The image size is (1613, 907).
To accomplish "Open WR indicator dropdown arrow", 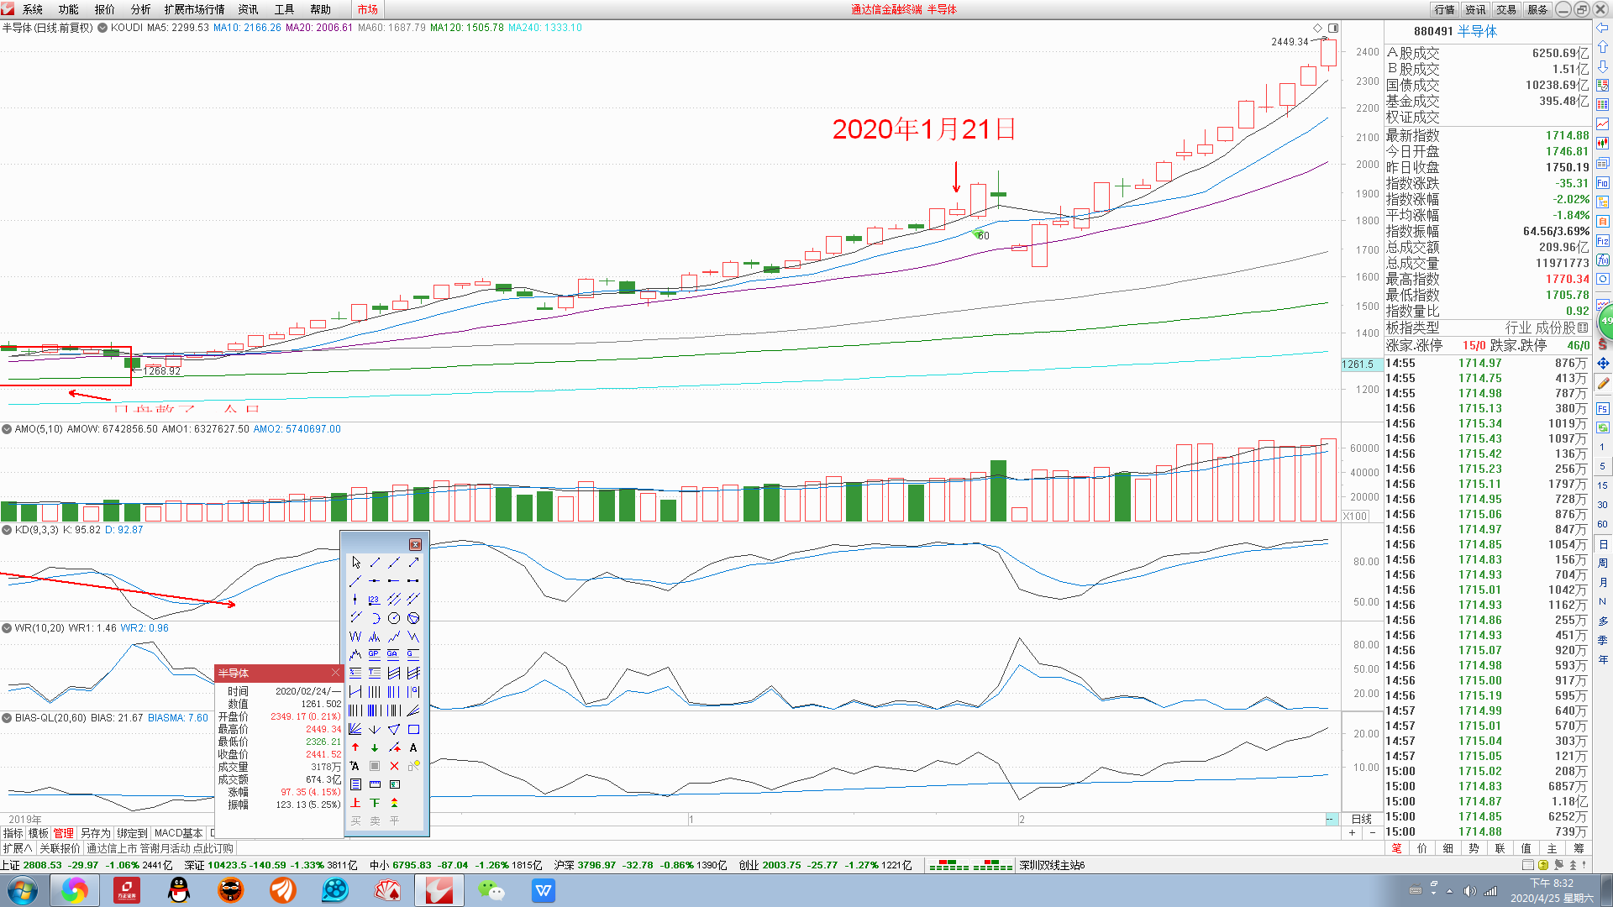I will click(7, 627).
